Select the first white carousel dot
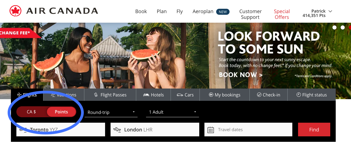Screen dimensions: 351x147 coord(335,28)
